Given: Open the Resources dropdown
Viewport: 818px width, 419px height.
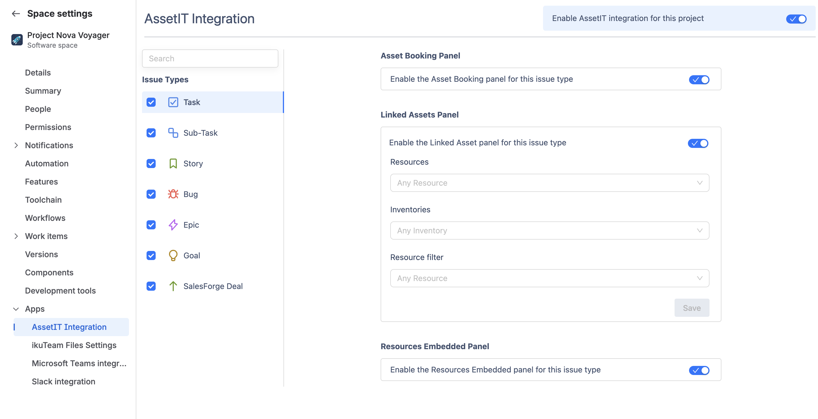Looking at the screenshot, I should [549, 183].
